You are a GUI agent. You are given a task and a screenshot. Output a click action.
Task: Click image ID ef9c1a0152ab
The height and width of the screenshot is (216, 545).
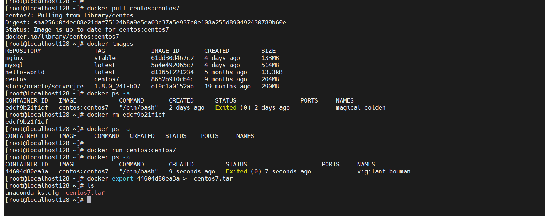172,86
